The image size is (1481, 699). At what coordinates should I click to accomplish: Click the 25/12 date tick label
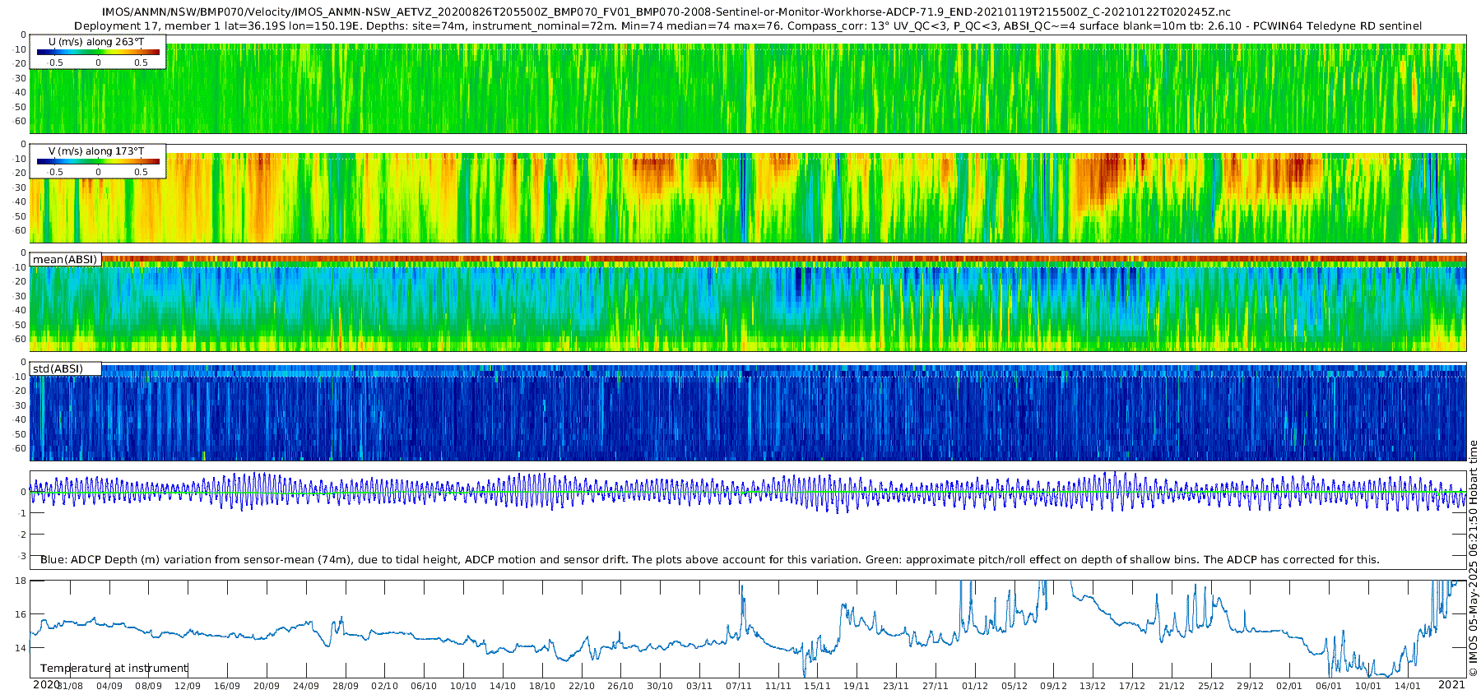(x=1210, y=686)
